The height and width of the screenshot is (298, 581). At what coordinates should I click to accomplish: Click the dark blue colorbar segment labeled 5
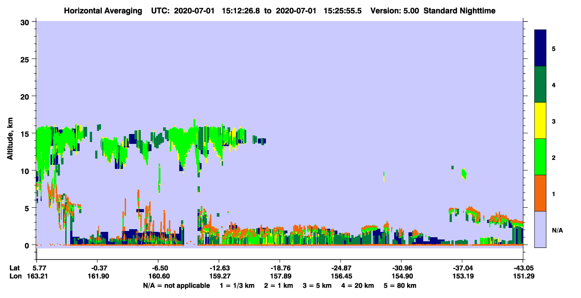coord(540,48)
